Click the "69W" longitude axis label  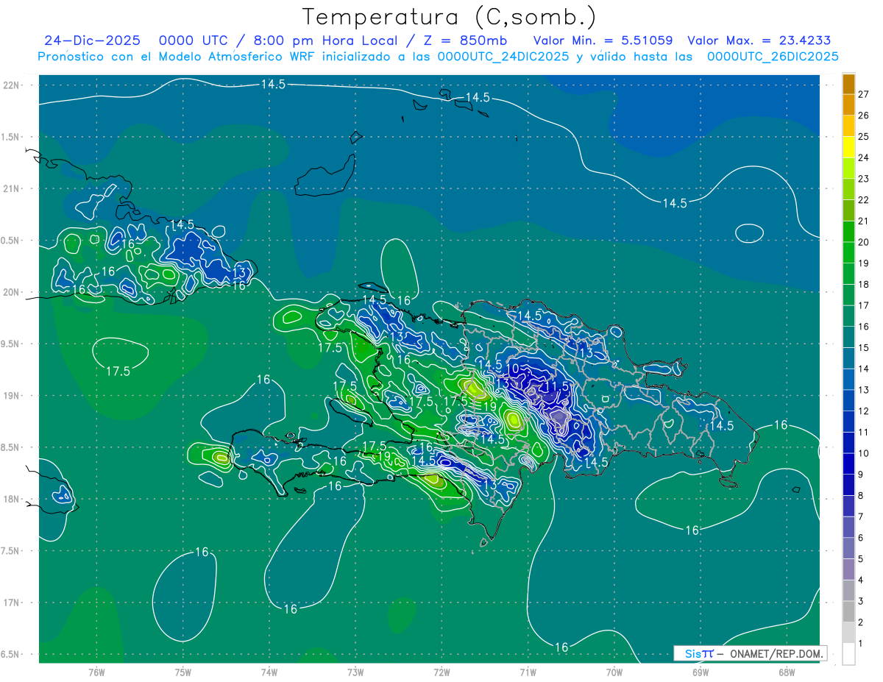click(x=701, y=672)
